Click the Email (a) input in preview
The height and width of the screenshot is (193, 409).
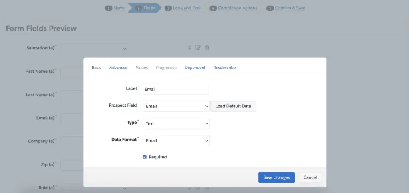72,119
